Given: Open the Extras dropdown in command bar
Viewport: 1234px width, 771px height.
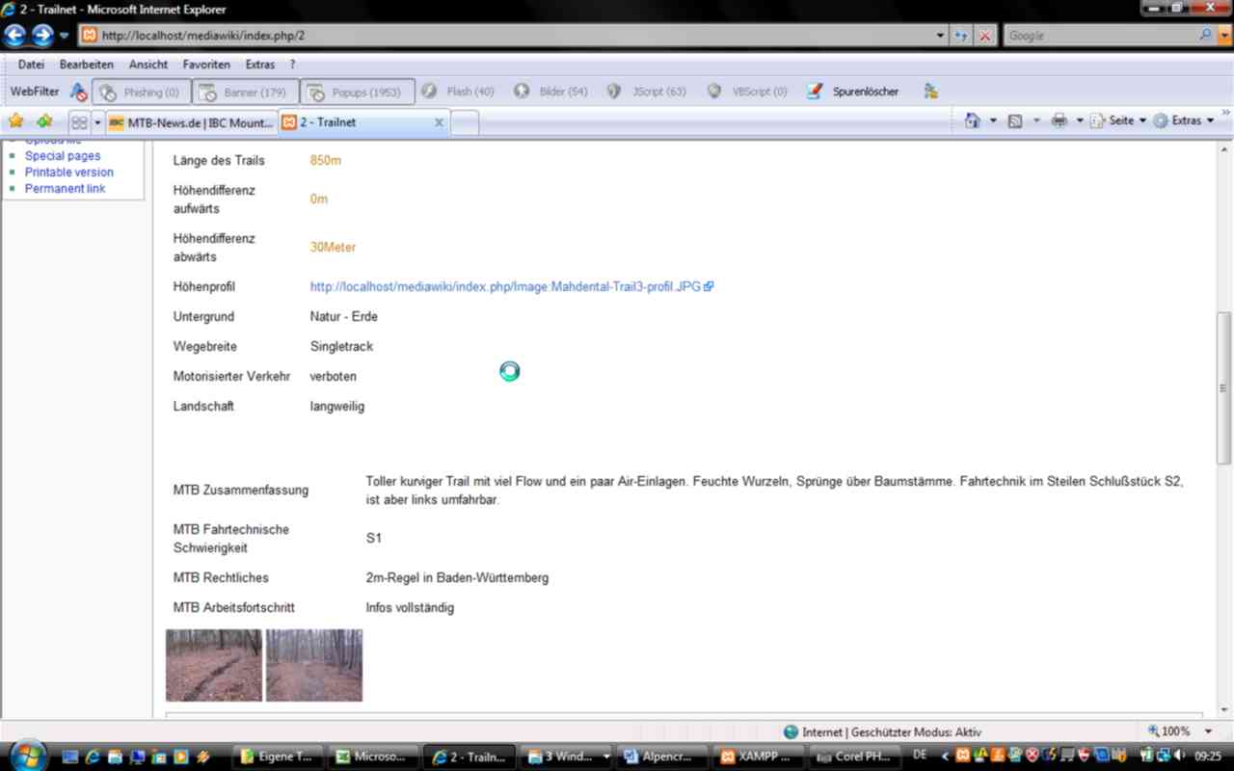Looking at the screenshot, I should (1185, 121).
